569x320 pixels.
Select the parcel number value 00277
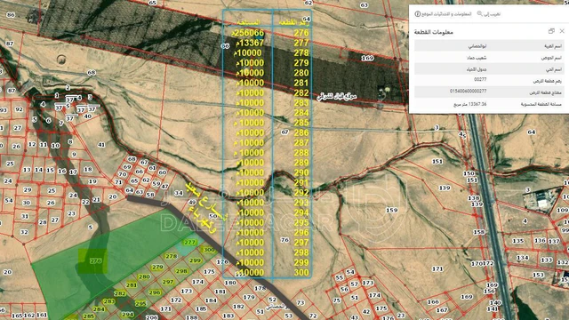pos(480,79)
